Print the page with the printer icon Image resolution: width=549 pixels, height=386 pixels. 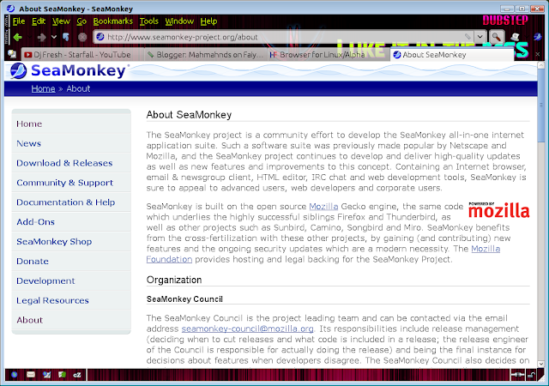515,36
